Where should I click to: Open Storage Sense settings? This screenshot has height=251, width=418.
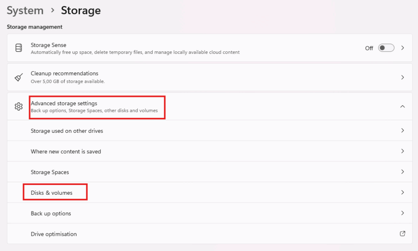click(x=209, y=48)
